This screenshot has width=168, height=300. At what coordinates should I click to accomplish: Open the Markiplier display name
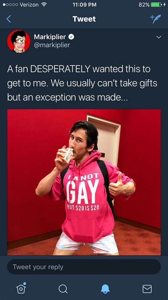coord(50,37)
